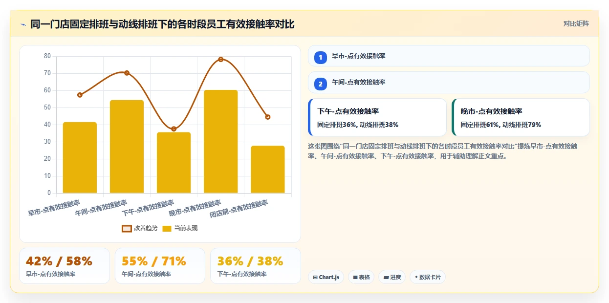Click the text 固定排班61%, 动线排班79%
609x303 pixels.
[x=500, y=125]
